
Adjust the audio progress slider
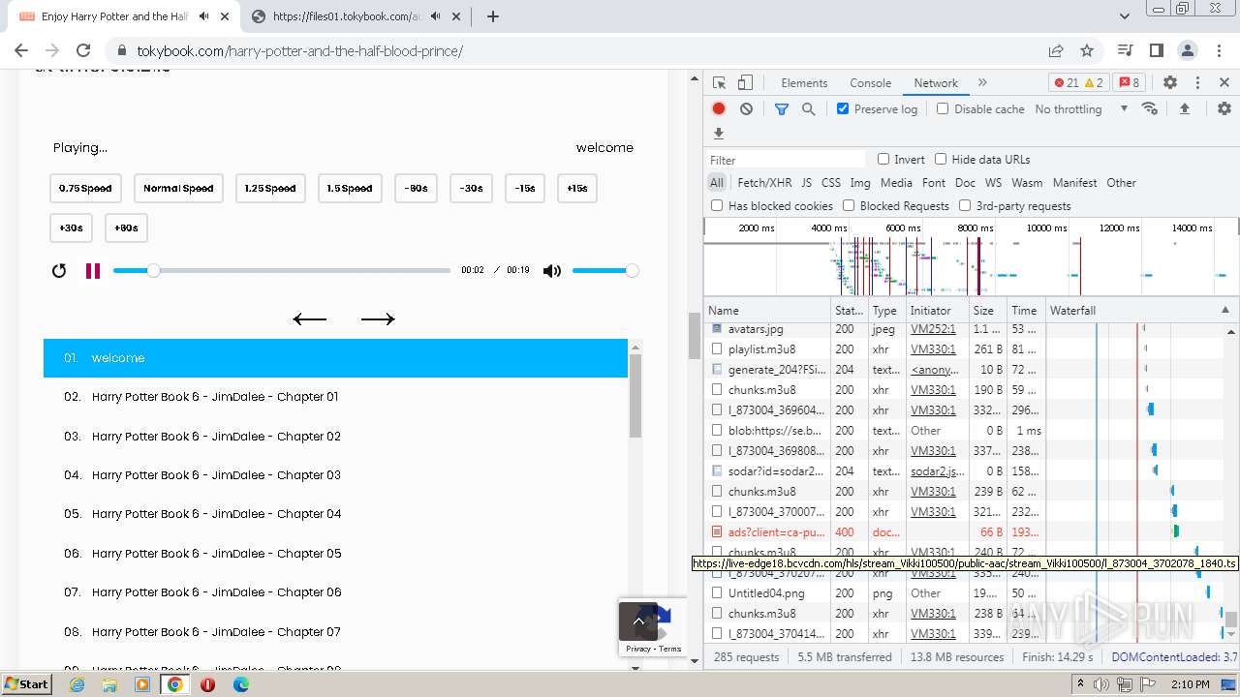pos(282,271)
